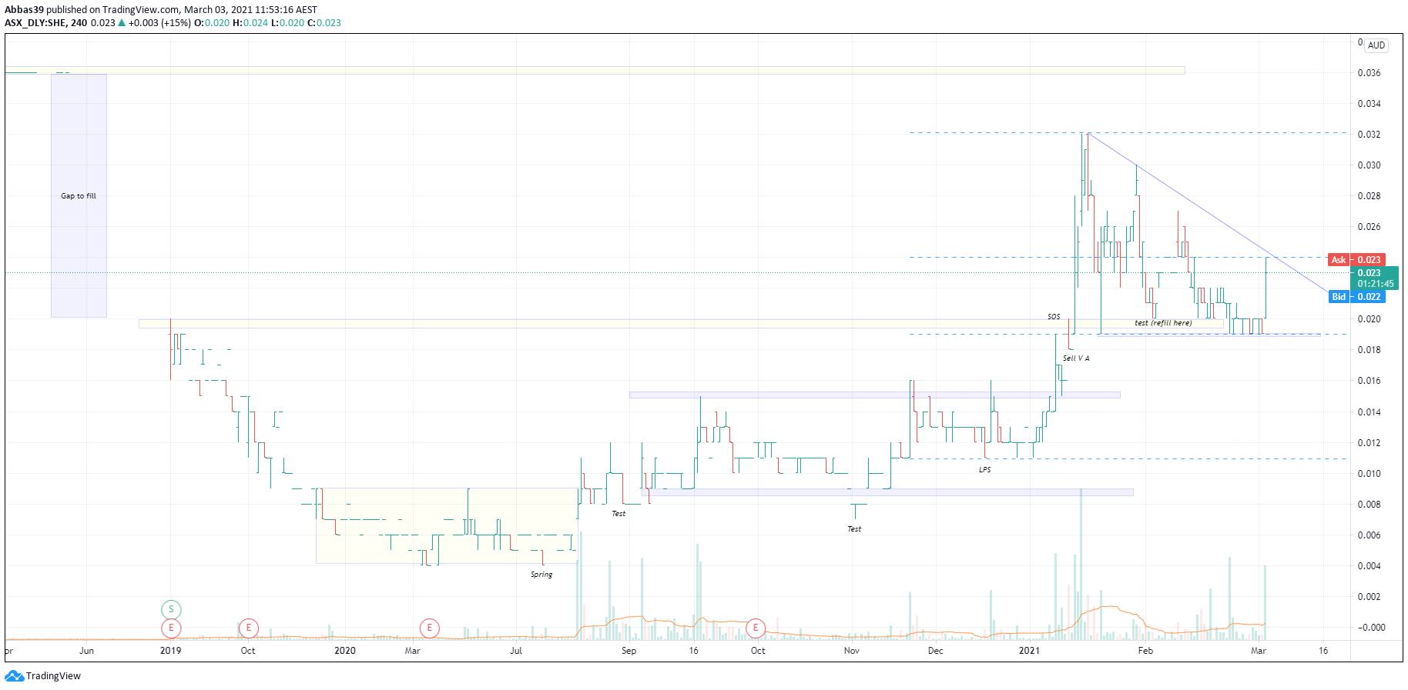Click the 0.006 price axis label
This screenshot has height=690, width=1408.
1369,535
